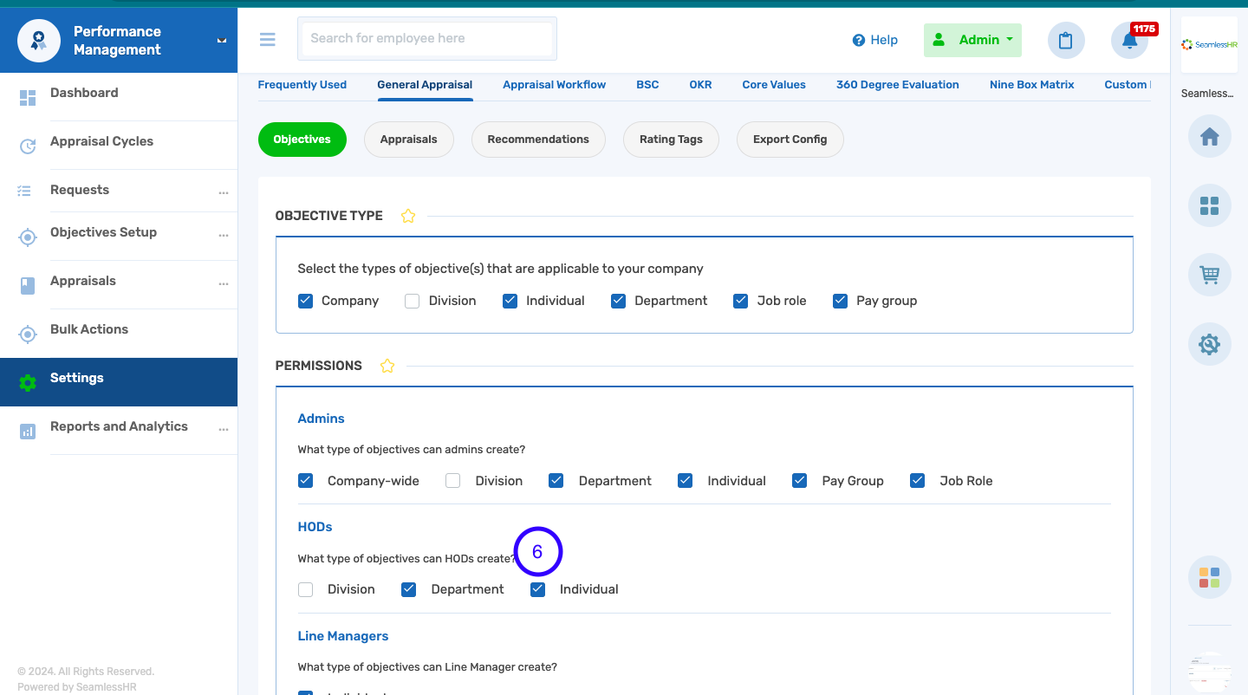The image size is (1248, 695).
Task: Disable the Department checkbox under HODs
Action: 408,589
